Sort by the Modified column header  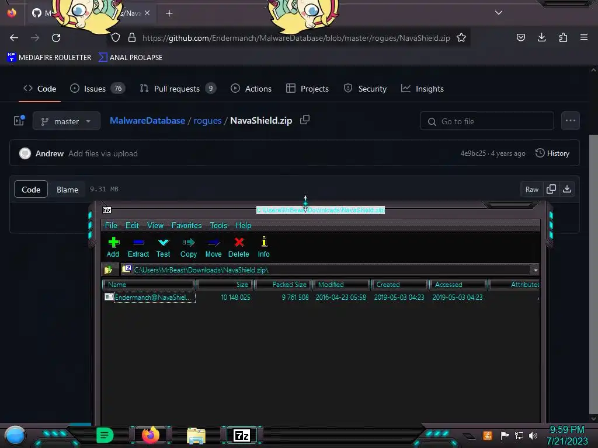(x=341, y=285)
